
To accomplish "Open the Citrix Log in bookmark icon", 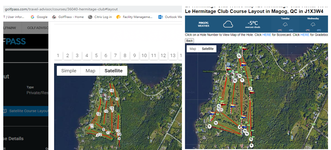I will coord(90,17).
